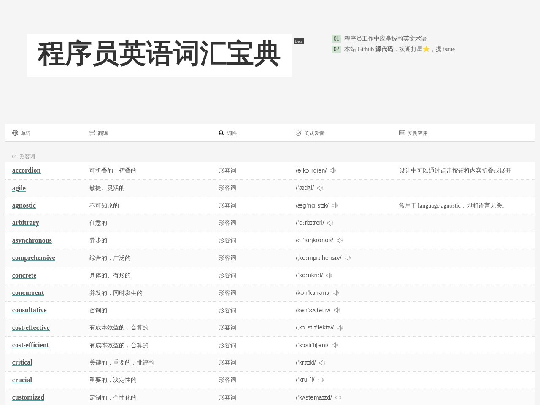Click the magnifier icon in 词性 header
540x405 pixels.
(x=221, y=133)
